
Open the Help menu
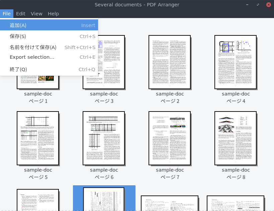pos(53,14)
